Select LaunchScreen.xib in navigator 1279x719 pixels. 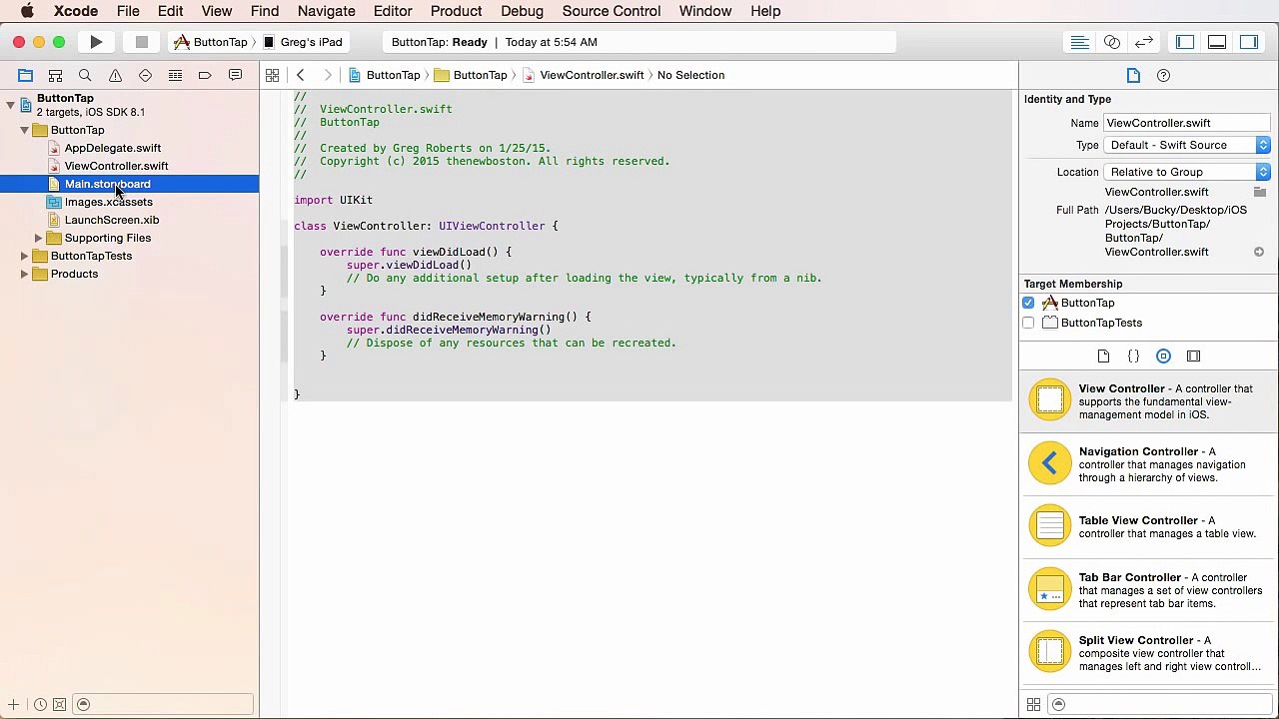click(111, 220)
